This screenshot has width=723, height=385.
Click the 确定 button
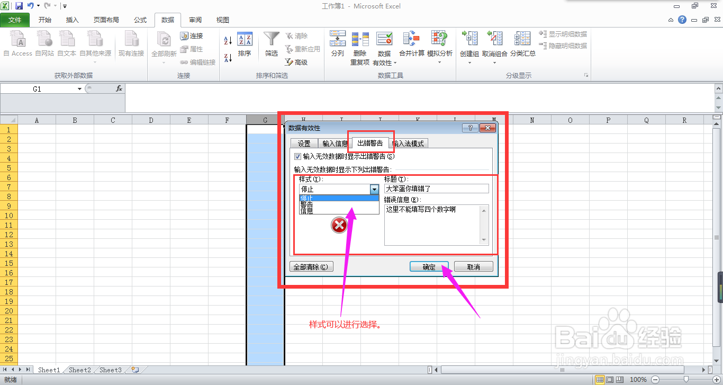click(429, 266)
